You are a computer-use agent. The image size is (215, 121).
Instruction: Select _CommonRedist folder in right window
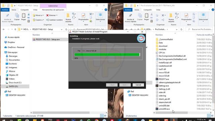coord(166,39)
